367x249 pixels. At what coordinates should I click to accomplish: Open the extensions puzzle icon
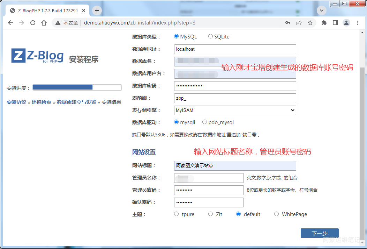tap(324, 23)
